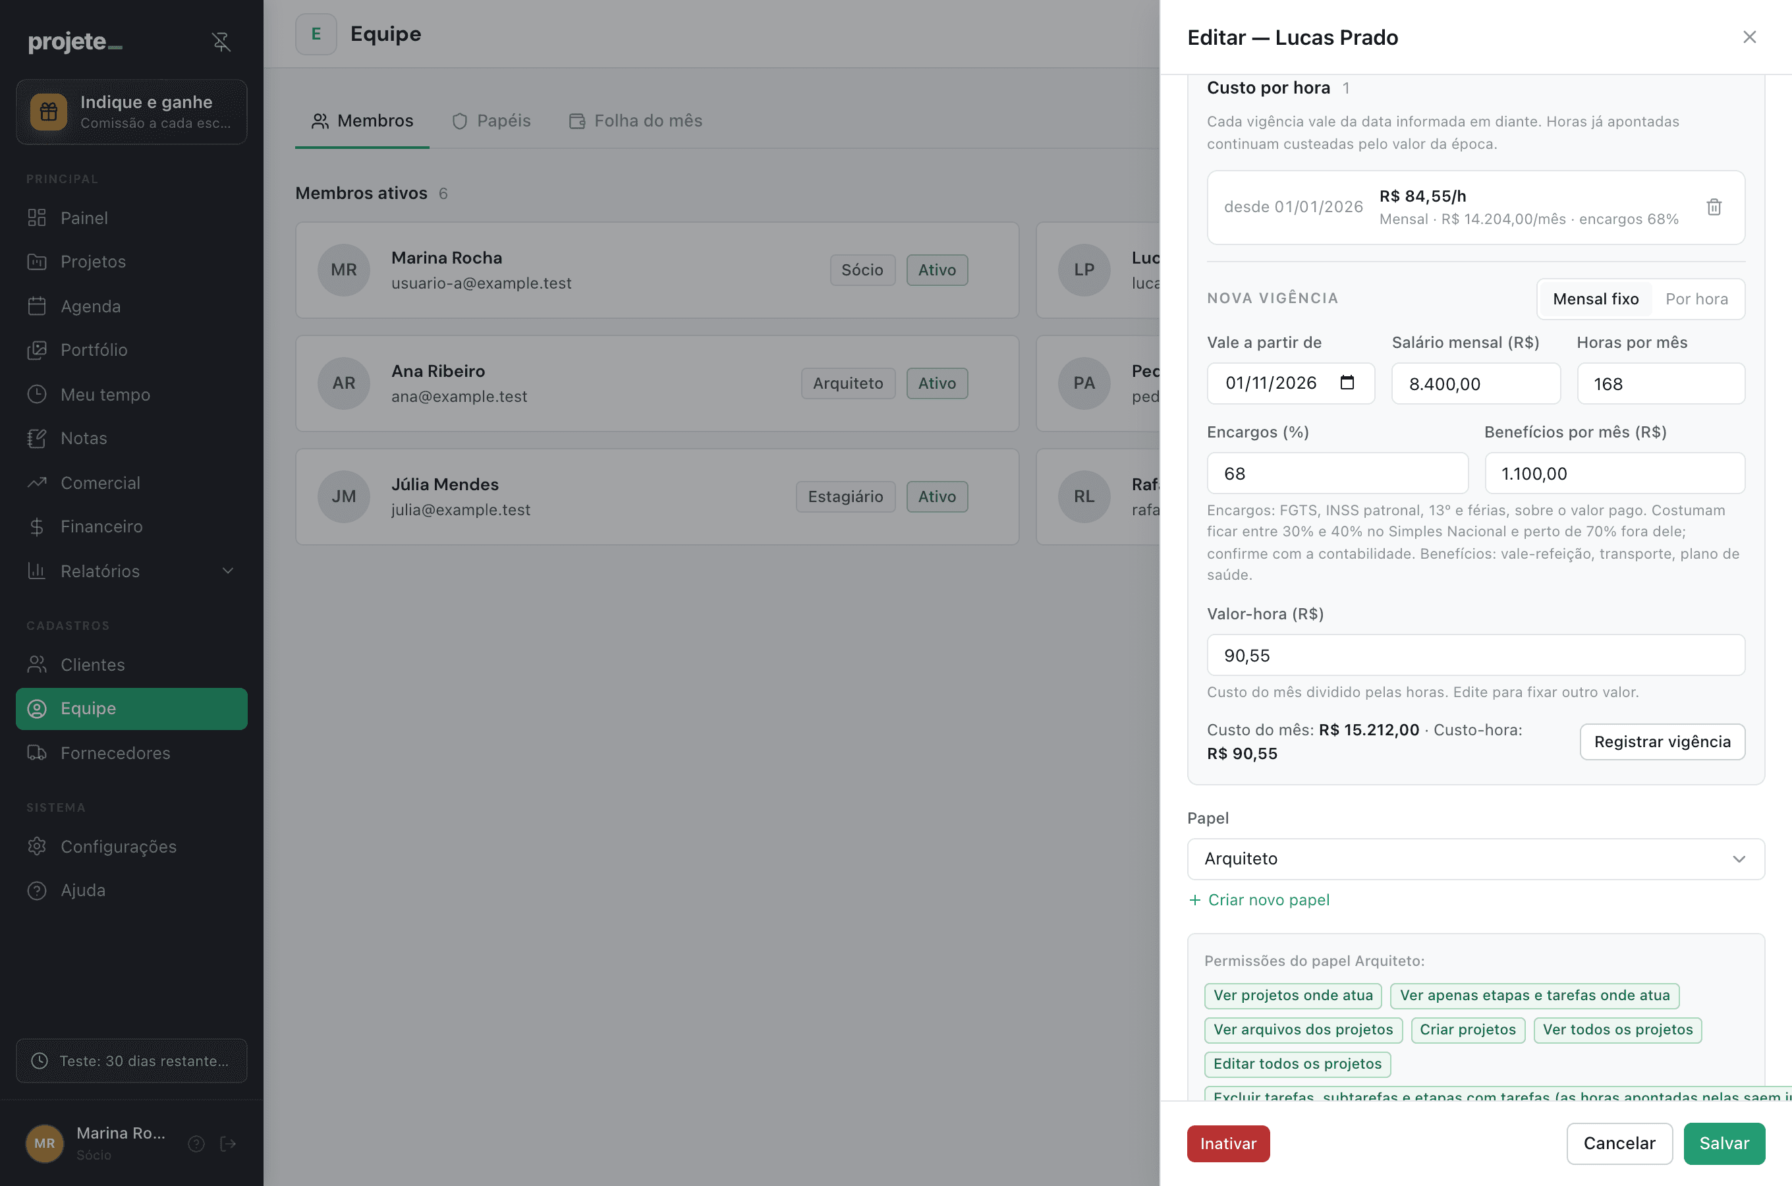Screen dimensions: 1792x1186
Task: Switch to Por hora mode
Action: [x=1696, y=298]
